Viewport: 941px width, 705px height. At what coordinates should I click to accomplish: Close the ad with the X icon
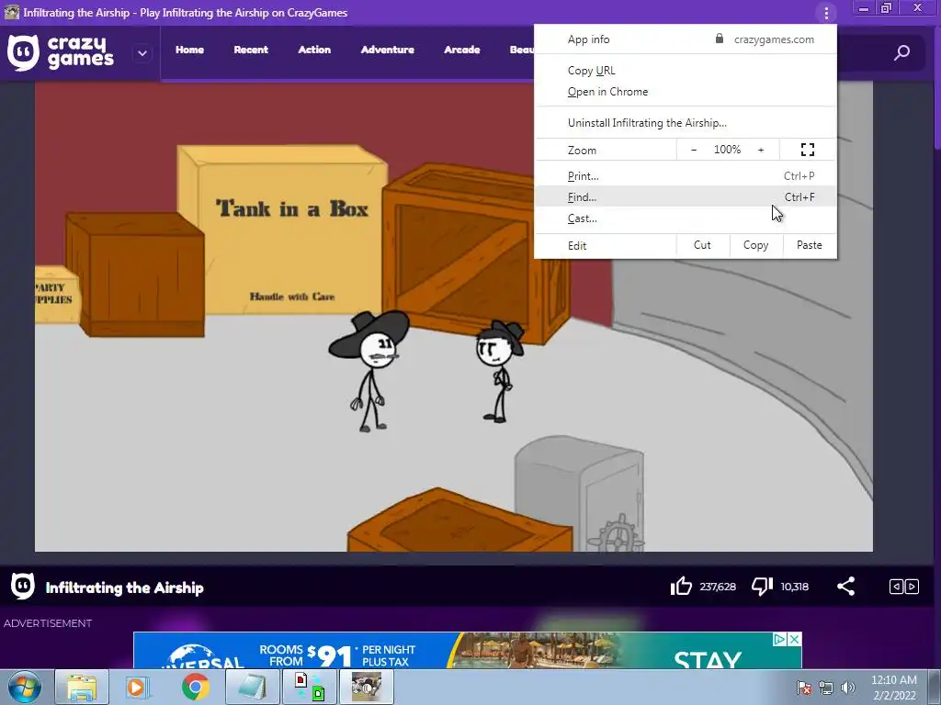794,639
